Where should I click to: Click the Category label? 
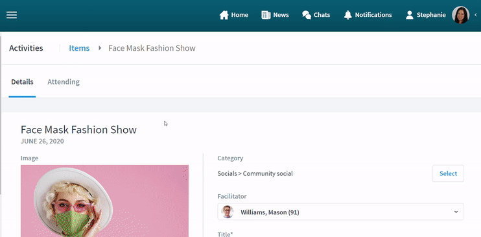click(230, 158)
